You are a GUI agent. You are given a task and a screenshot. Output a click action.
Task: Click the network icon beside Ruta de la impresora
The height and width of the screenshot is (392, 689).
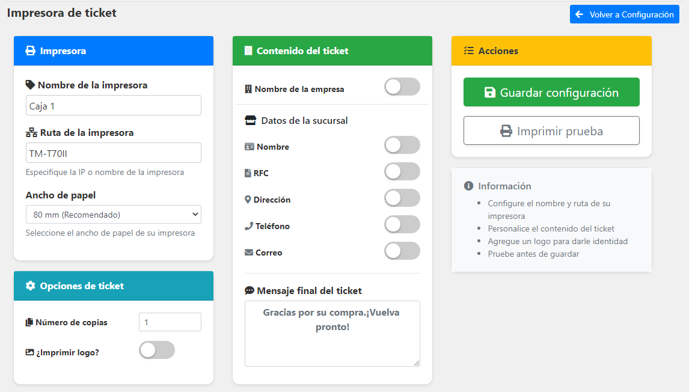pyautogui.click(x=31, y=132)
